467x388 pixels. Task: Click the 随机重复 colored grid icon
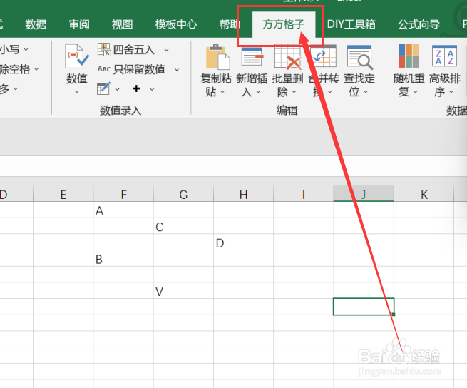(409, 56)
